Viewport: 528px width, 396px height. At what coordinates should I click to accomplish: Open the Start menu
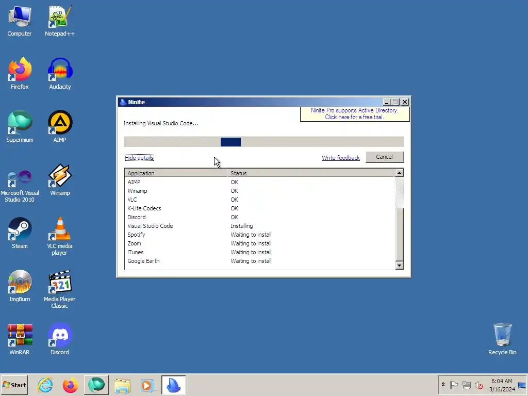(x=14, y=385)
